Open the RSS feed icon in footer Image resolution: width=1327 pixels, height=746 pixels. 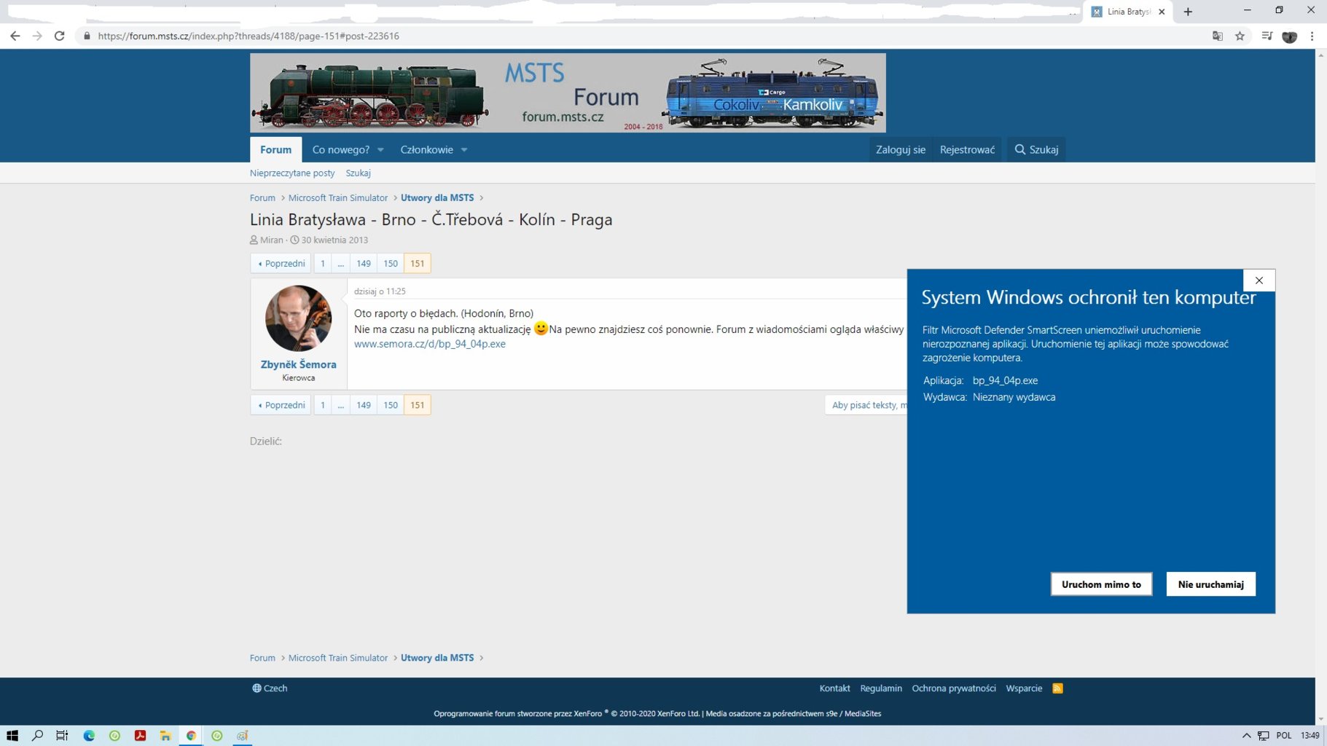coord(1057,688)
